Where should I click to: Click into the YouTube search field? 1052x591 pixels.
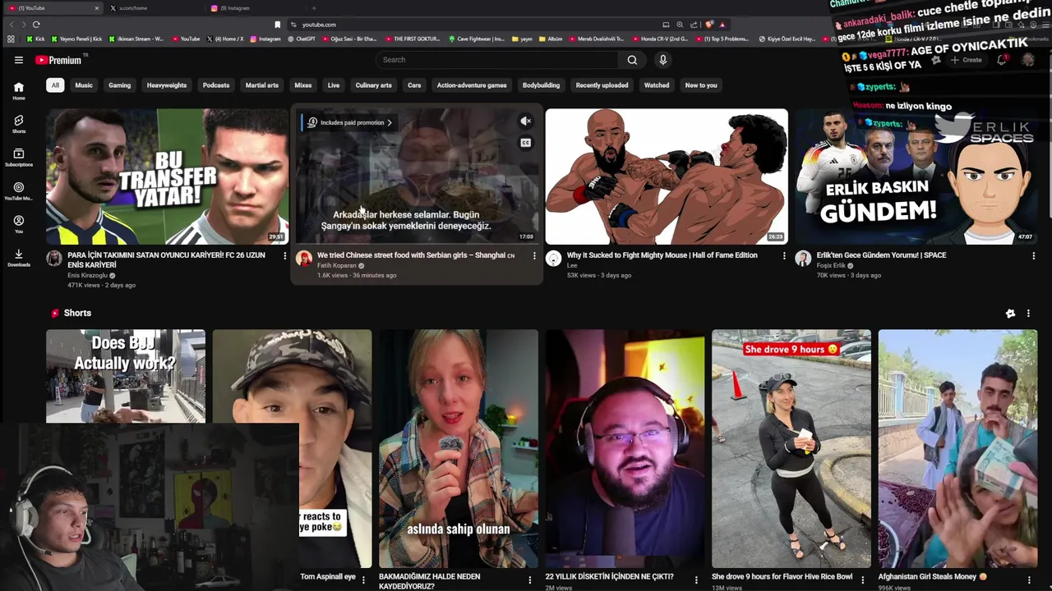pos(497,60)
